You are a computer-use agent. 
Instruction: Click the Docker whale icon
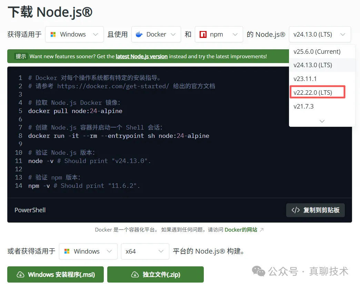(139, 34)
